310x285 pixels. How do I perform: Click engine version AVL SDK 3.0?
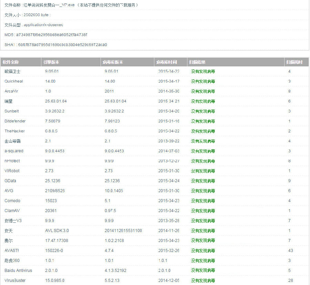57,231
